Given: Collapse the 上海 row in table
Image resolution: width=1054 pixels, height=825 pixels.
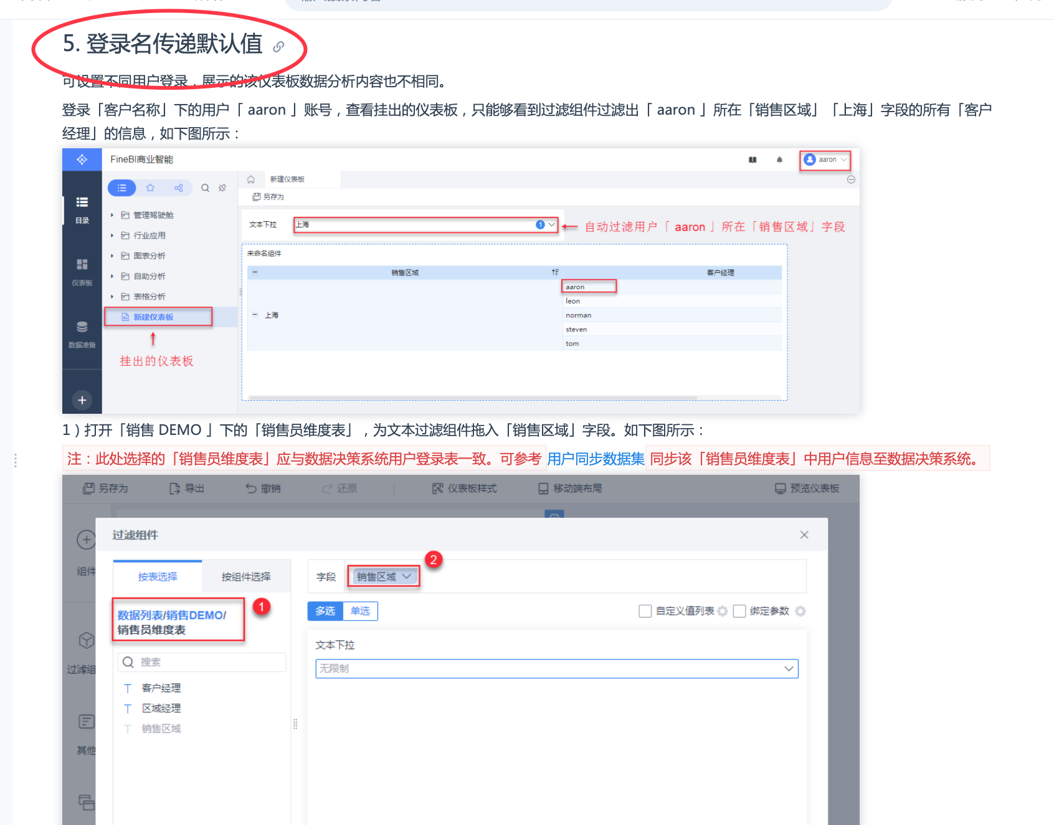Looking at the screenshot, I should tap(255, 315).
